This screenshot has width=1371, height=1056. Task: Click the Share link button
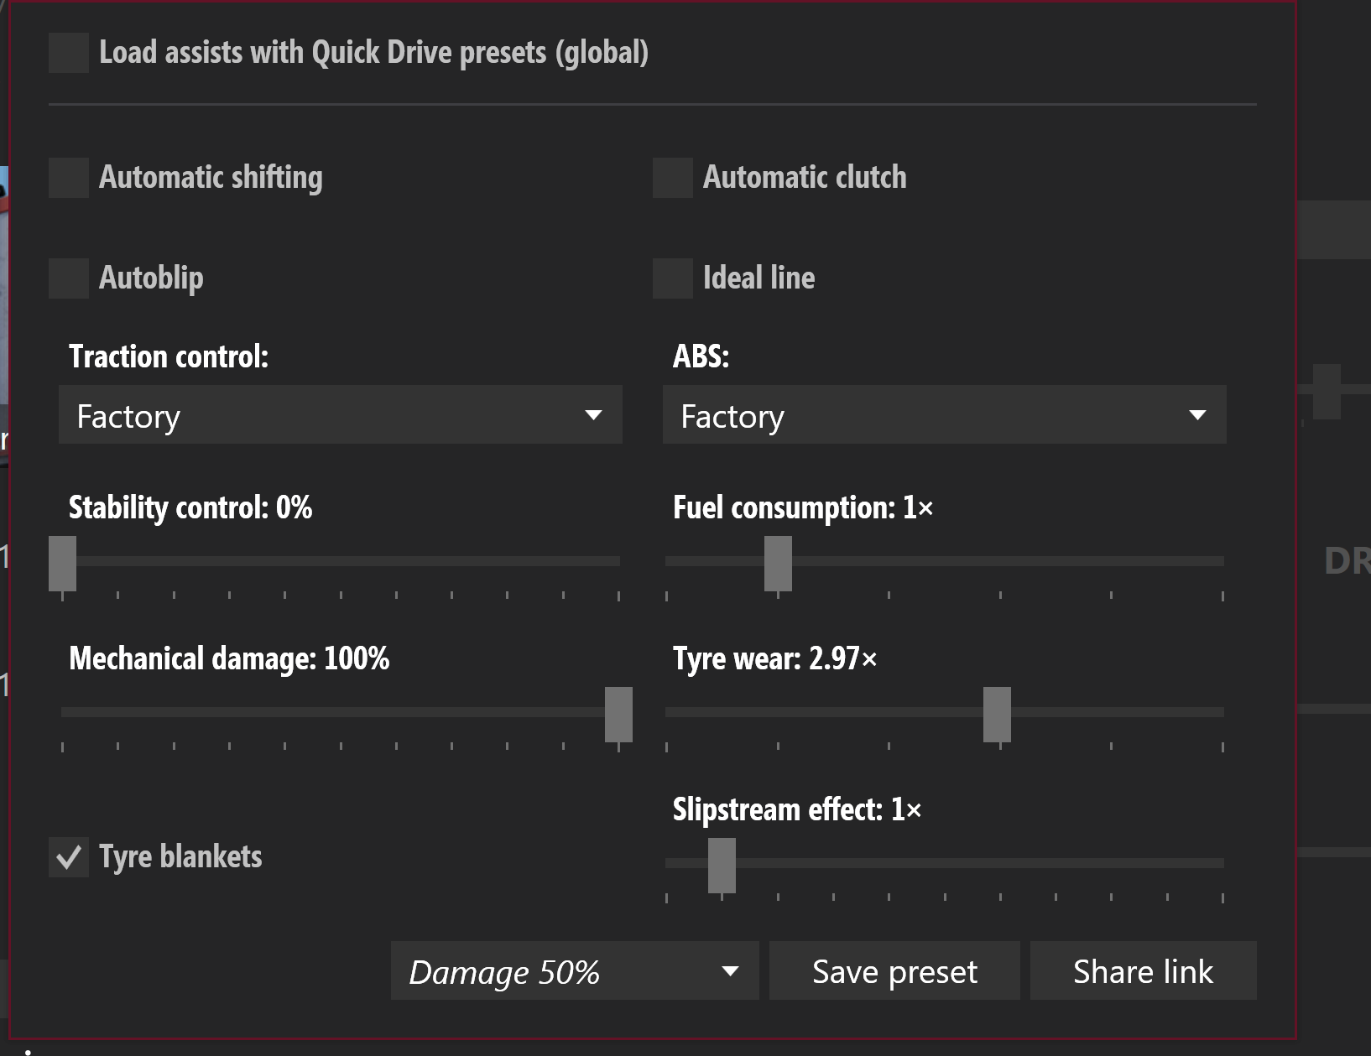1143,971
